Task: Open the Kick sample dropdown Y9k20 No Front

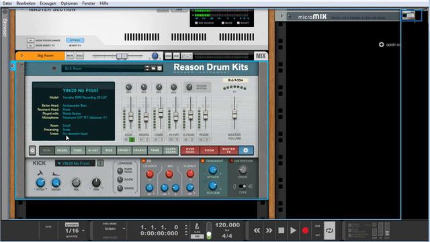Action: coord(75,163)
